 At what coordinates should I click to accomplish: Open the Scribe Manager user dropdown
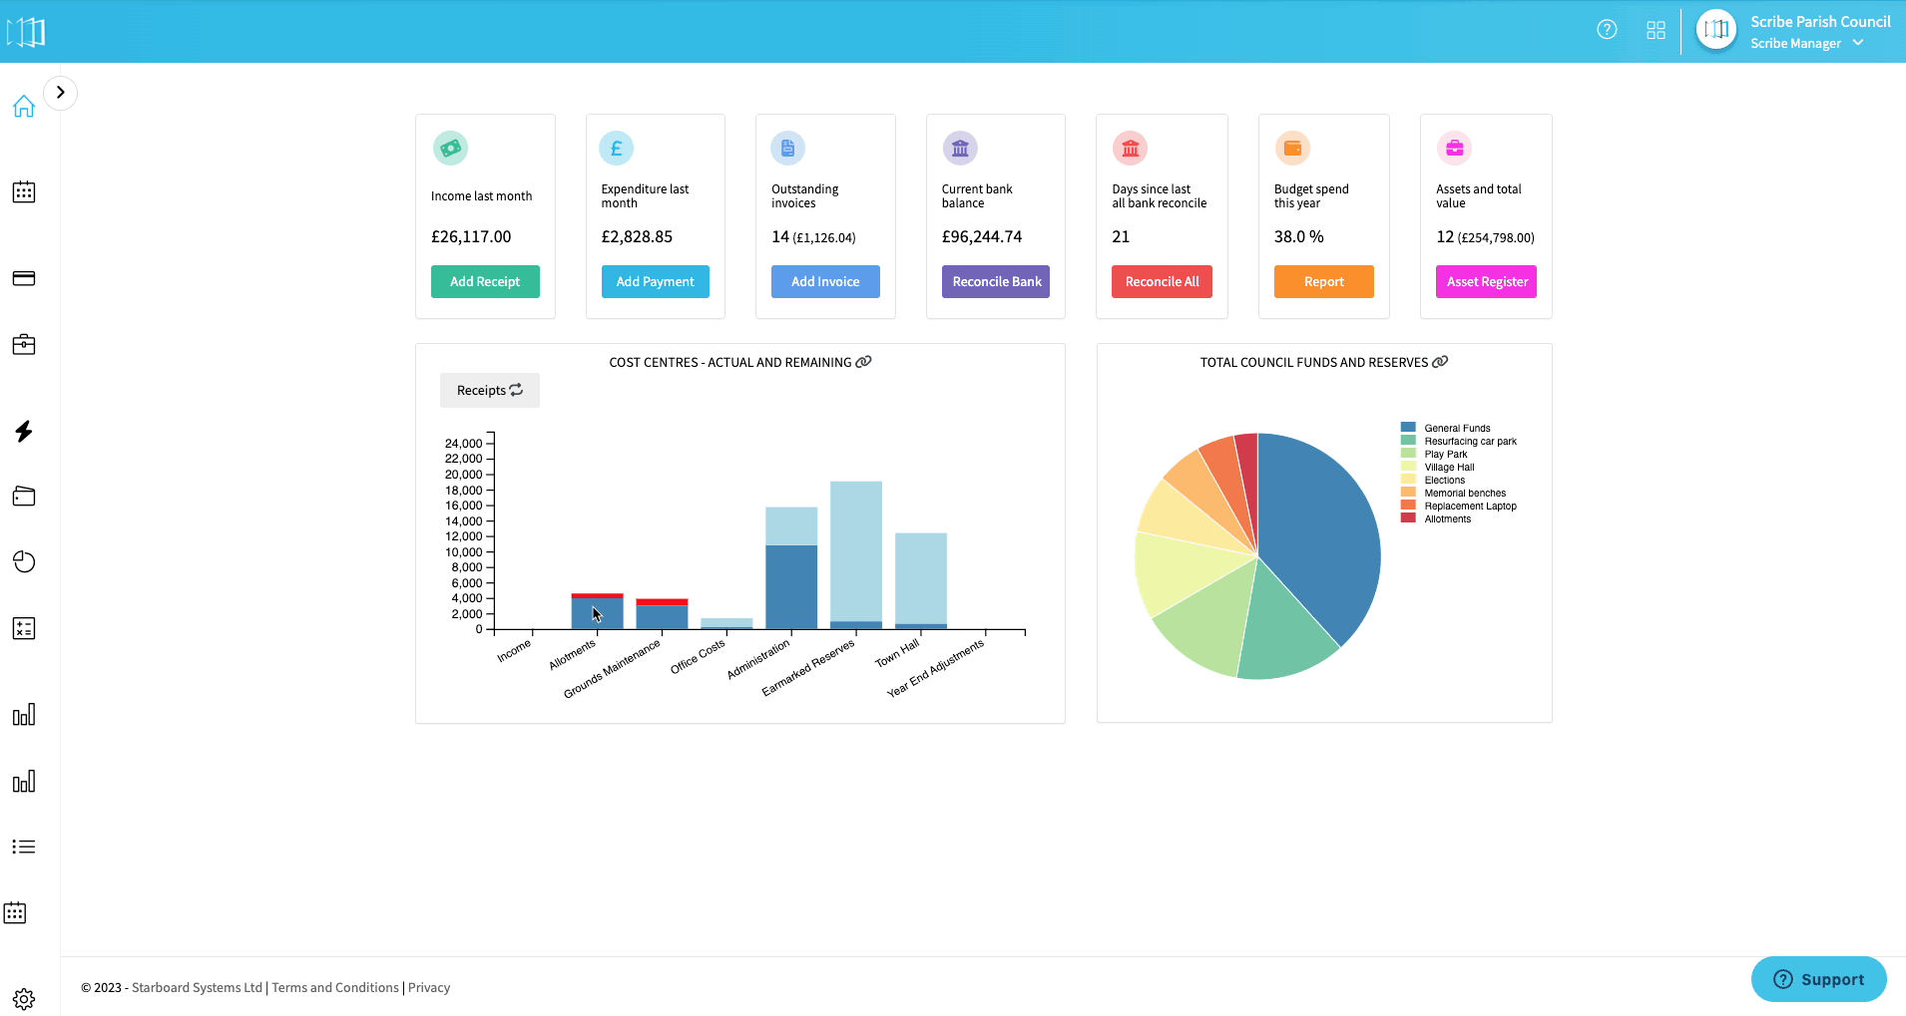pyautogui.click(x=1806, y=43)
